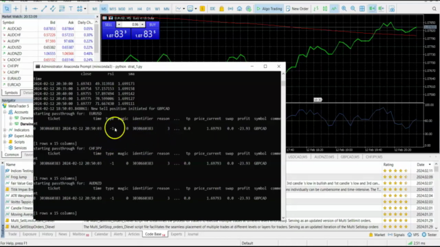Activate the crosshair tool
440x247 pixels.
click(16, 9)
